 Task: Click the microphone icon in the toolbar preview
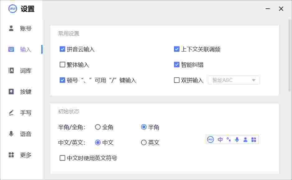tap(237, 139)
